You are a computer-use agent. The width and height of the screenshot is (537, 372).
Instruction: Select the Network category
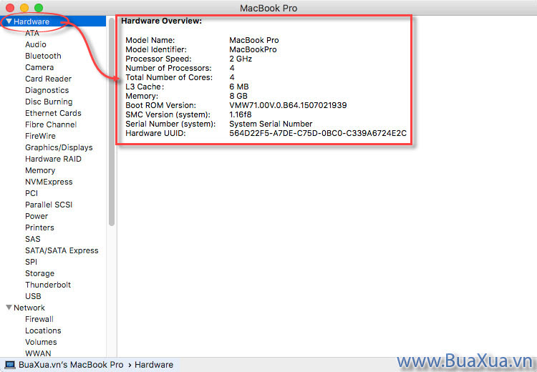[29, 308]
